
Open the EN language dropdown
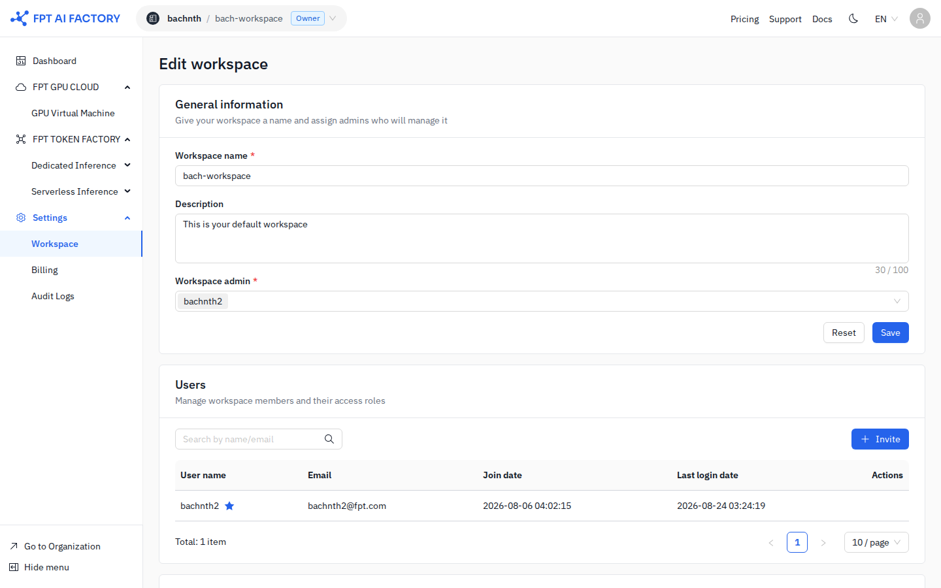pyautogui.click(x=886, y=19)
